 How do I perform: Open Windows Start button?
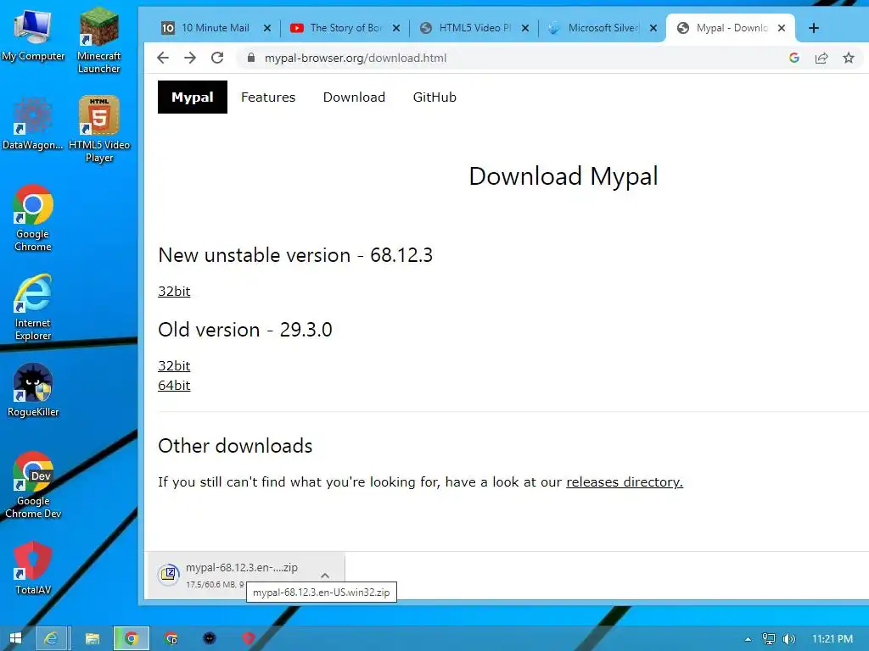(x=15, y=638)
